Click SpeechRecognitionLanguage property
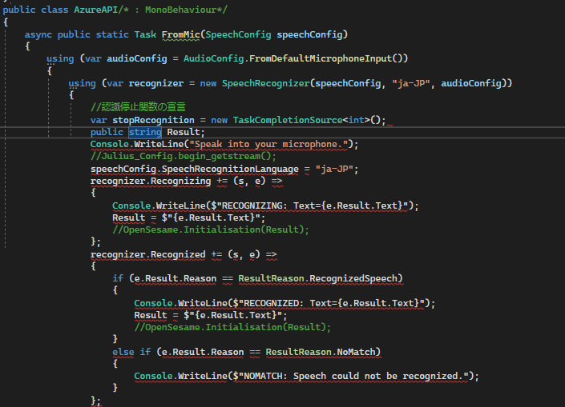Viewport: 565px width, 407px height. tap(230, 169)
